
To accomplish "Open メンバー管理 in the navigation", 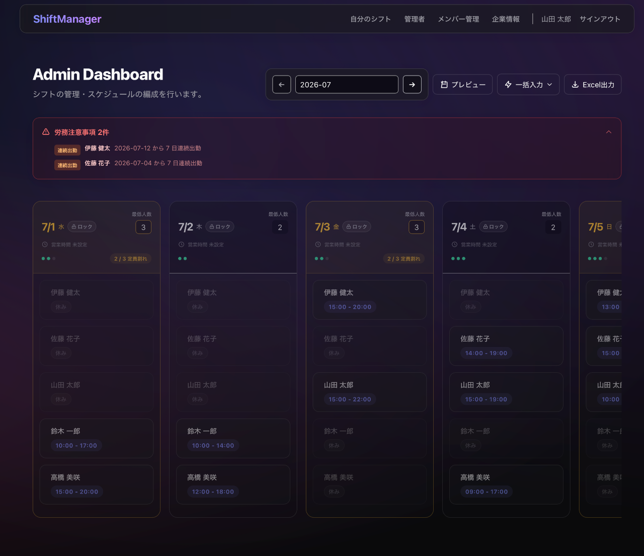I will [x=458, y=19].
